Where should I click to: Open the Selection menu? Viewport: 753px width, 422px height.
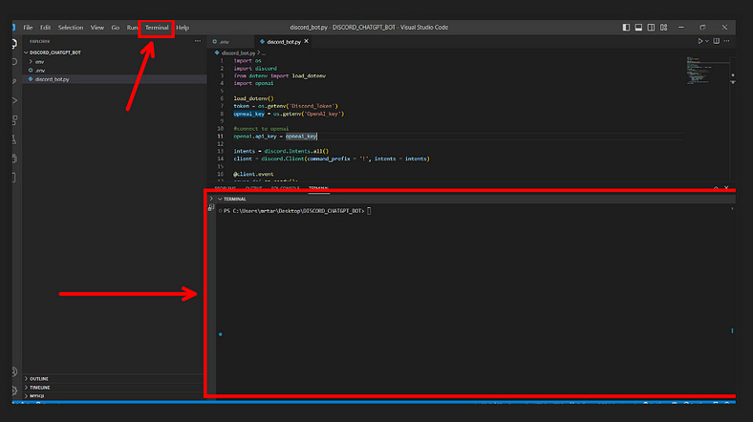pos(71,28)
